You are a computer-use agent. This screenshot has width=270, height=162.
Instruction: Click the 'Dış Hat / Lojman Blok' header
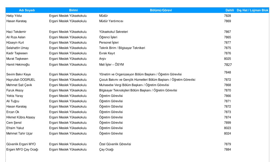252,10
